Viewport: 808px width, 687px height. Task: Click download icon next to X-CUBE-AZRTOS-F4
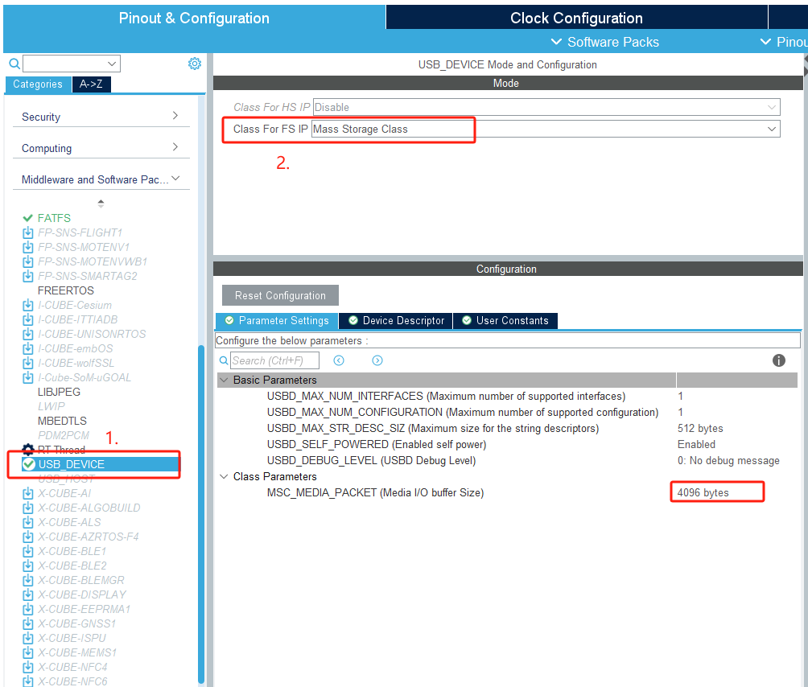(28, 537)
